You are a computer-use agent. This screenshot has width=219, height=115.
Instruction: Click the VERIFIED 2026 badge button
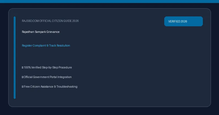(183, 21)
